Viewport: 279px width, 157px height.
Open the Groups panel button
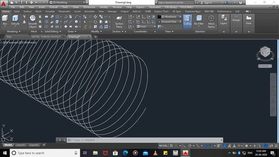(x=236, y=18)
